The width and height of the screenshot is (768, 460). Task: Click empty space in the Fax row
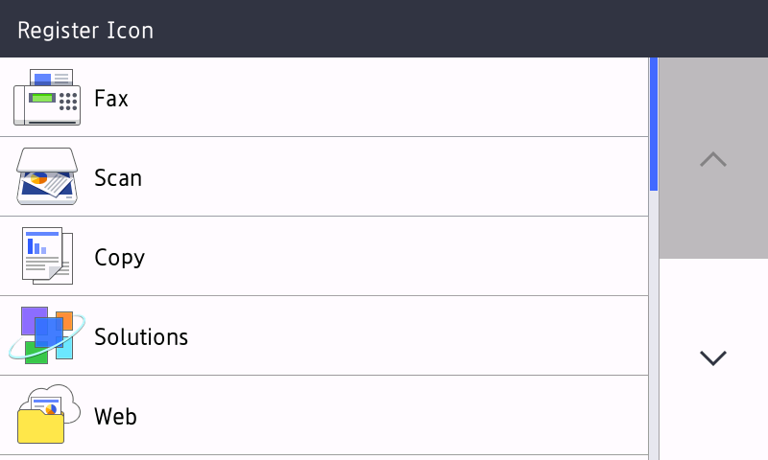pos(384,98)
